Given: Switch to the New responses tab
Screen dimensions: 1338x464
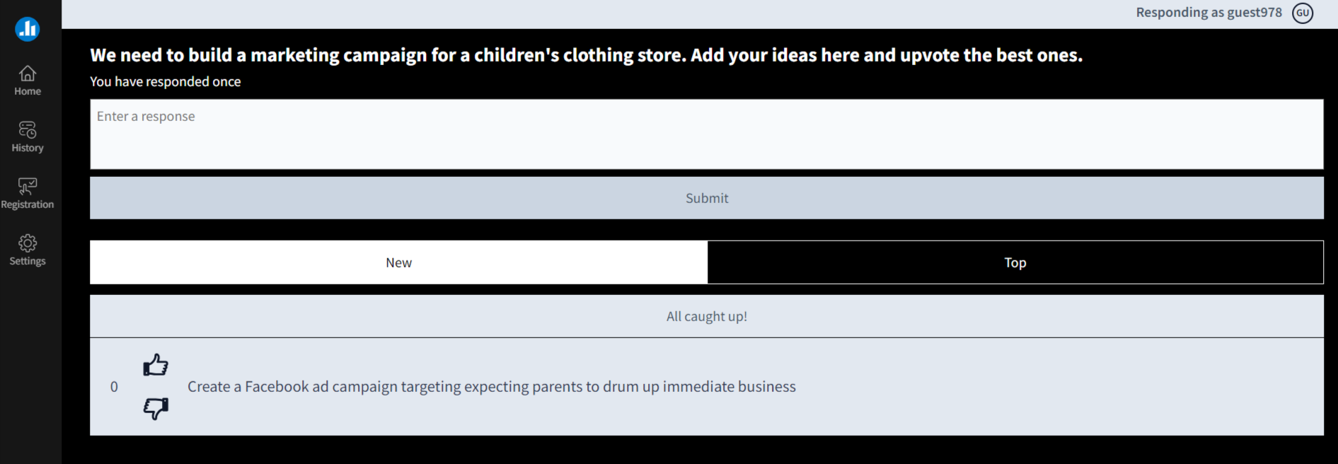Looking at the screenshot, I should pos(398,262).
